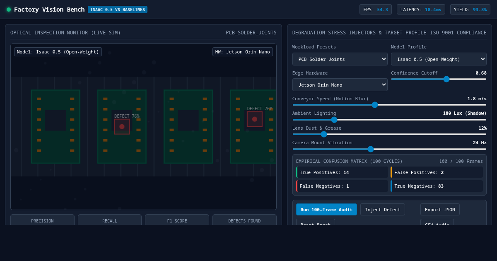Click the True Positives: 14 cell
Viewport: 497px width, 261px height.
point(342,172)
